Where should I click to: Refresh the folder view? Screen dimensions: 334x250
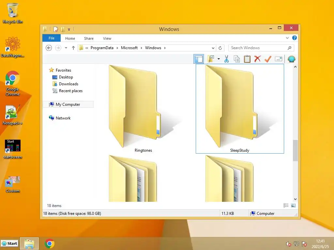coord(220,48)
